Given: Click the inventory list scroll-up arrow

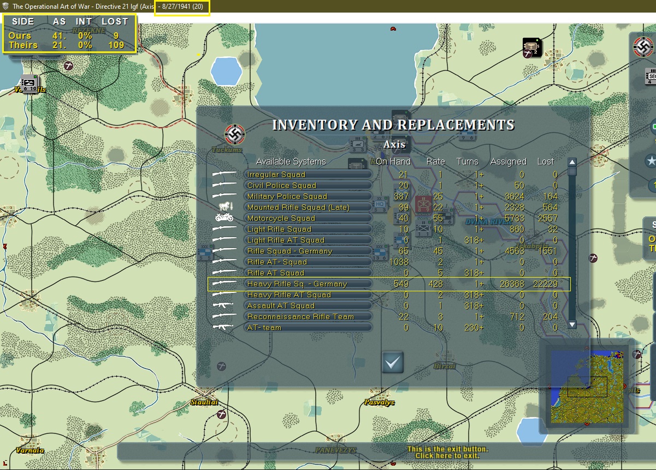Looking at the screenshot, I should click(x=572, y=162).
